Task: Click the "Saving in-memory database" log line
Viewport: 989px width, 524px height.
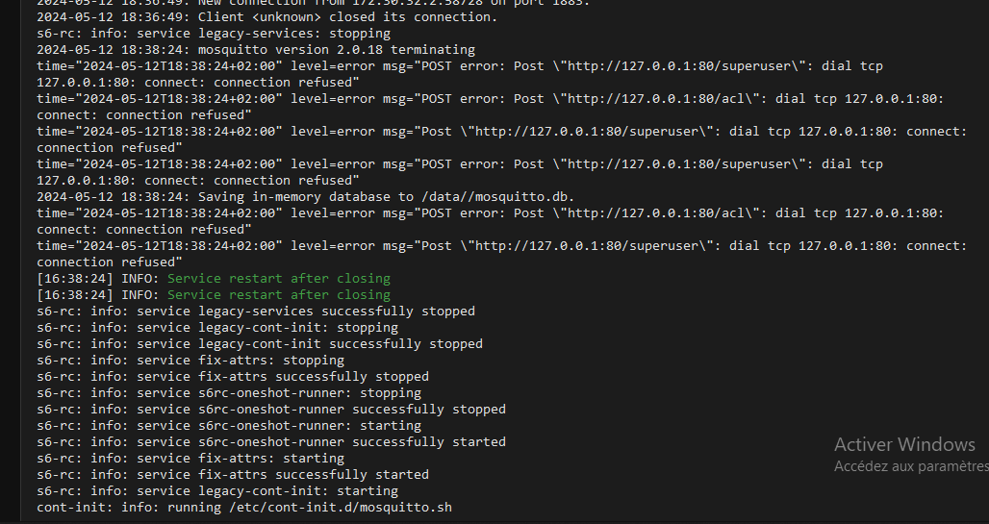Action: [305, 197]
